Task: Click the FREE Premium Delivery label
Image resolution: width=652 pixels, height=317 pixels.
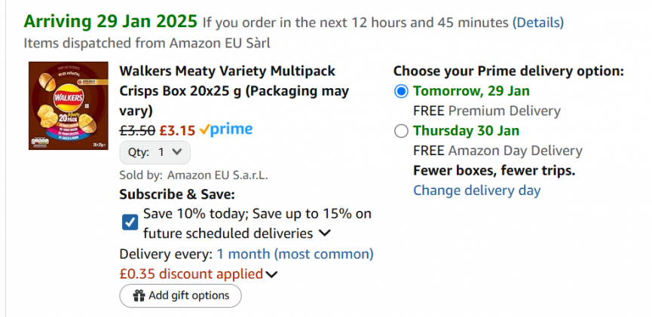Action: tap(486, 111)
